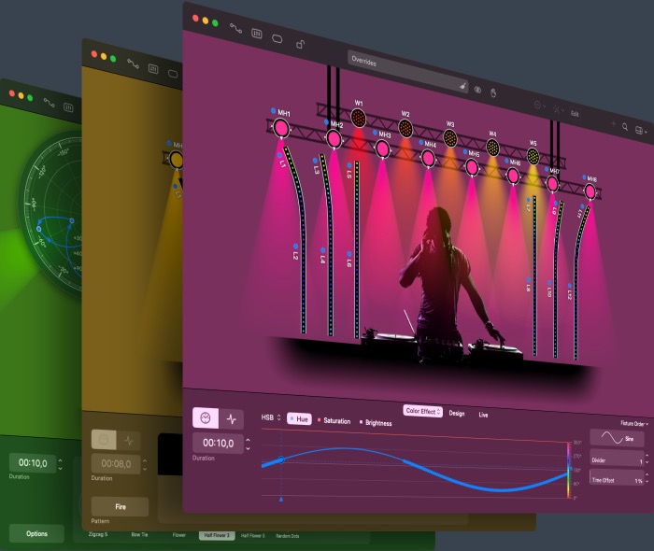The width and height of the screenshot is (654, 551).
Task: Toggle the padlock icon in front window toolbar
Action: pyautogui.click(x=300, y=44)
